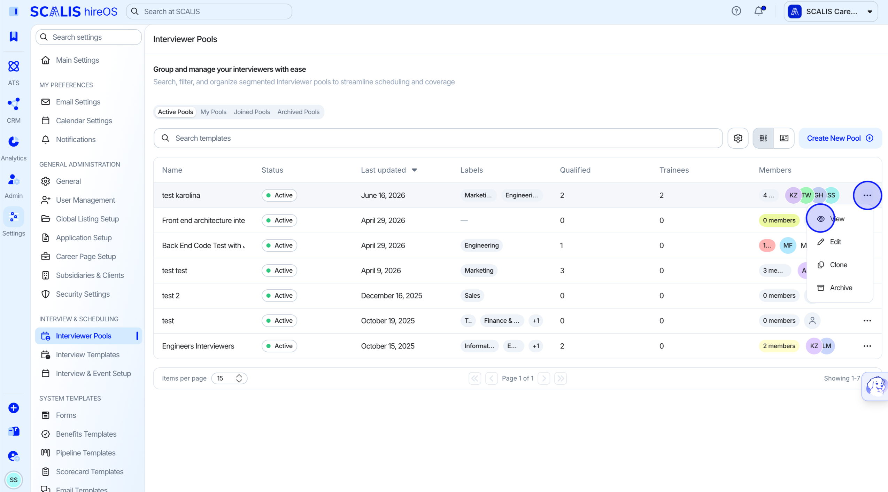888x492 pixels.
Task: Go to the first page arrow
Action: [x=475, y=378]
